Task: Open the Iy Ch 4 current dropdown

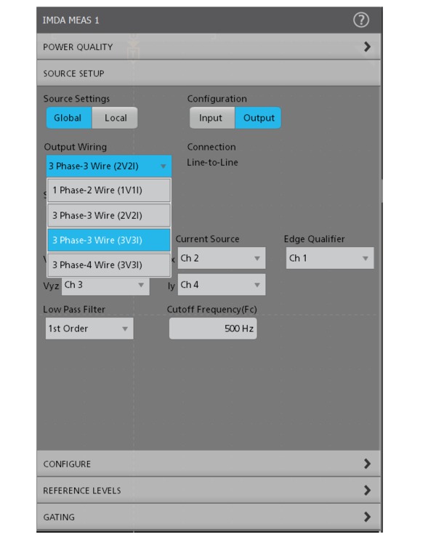Action: tap(221, 285)
